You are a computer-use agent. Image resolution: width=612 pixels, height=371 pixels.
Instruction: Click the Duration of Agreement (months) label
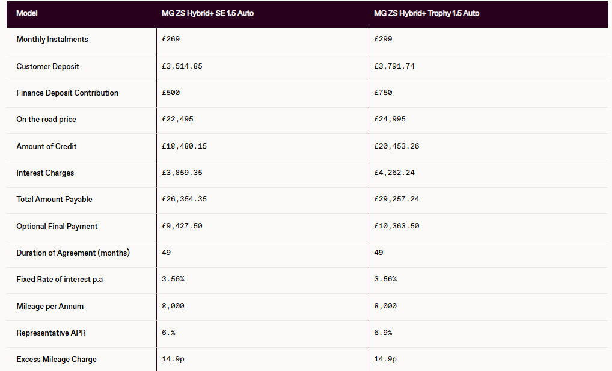point(73,253)
